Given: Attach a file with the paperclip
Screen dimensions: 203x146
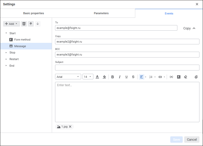Looking at the screenshot, I should click(x=196, y=77).
